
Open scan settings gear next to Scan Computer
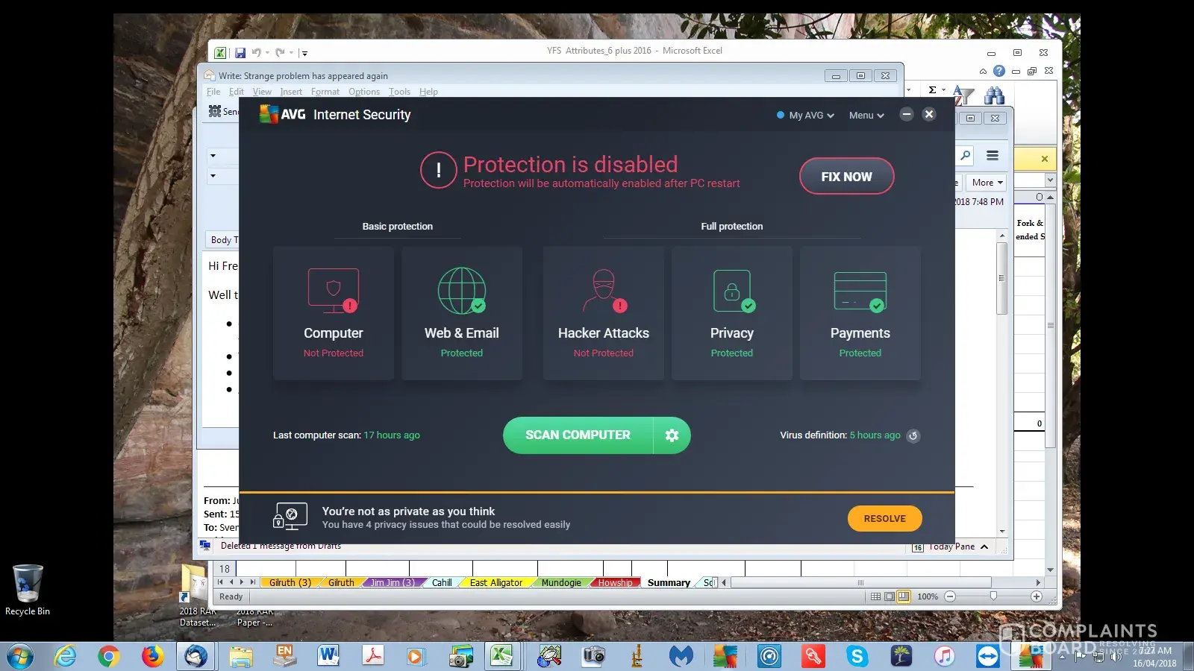(672, 435)
